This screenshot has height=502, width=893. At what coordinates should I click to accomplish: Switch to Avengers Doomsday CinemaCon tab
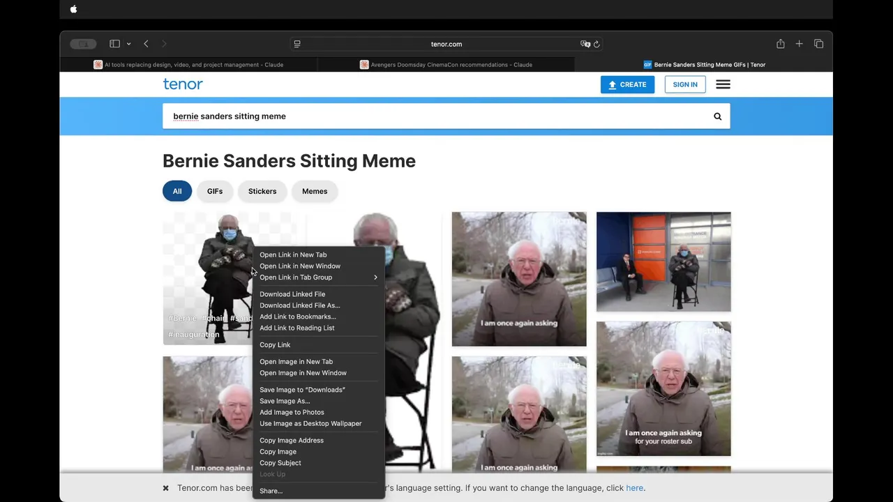pos(446,65)
